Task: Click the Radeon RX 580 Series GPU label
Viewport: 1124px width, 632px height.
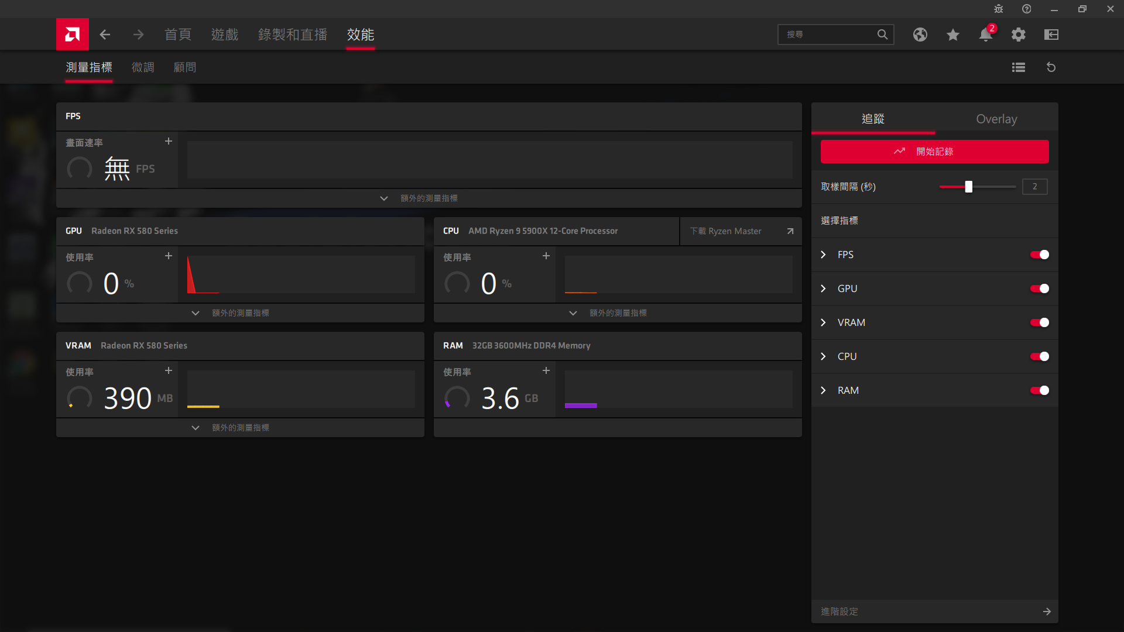Action: click(x=135, y=231)
